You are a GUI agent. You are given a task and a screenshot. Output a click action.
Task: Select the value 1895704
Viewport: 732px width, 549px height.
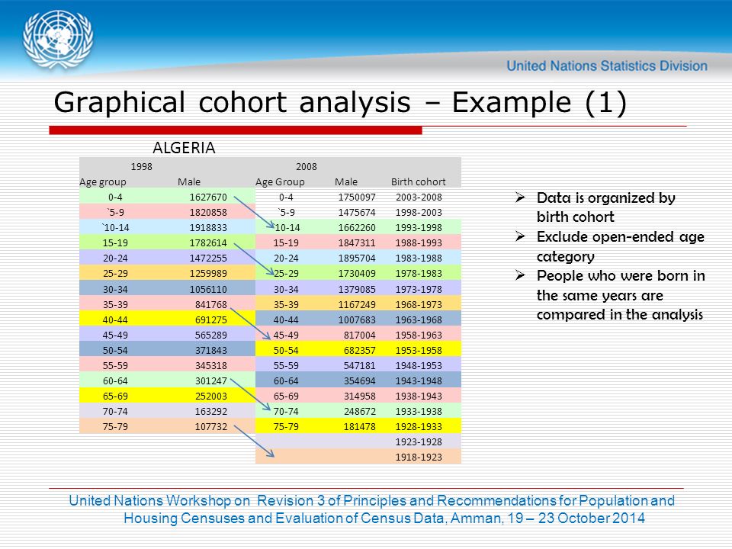pyautogui.click(x=357, y=258)
